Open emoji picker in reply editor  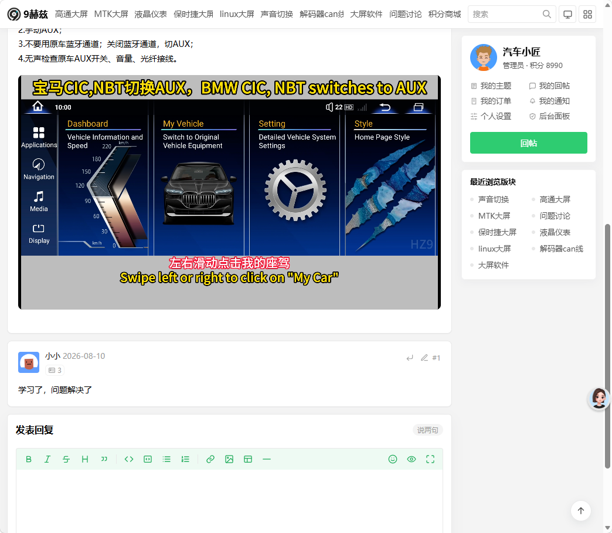pos(393,459)
